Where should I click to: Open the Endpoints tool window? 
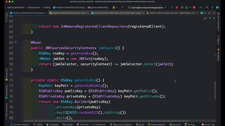[x=99, y=125]
